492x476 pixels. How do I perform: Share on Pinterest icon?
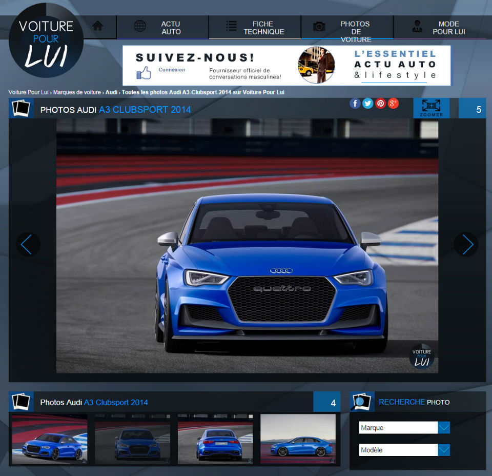[x=381, y=103]
